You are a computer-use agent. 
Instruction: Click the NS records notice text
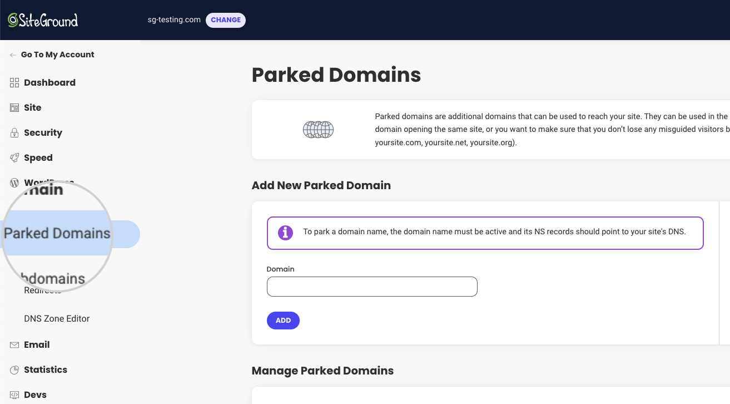tap(494, 231)
